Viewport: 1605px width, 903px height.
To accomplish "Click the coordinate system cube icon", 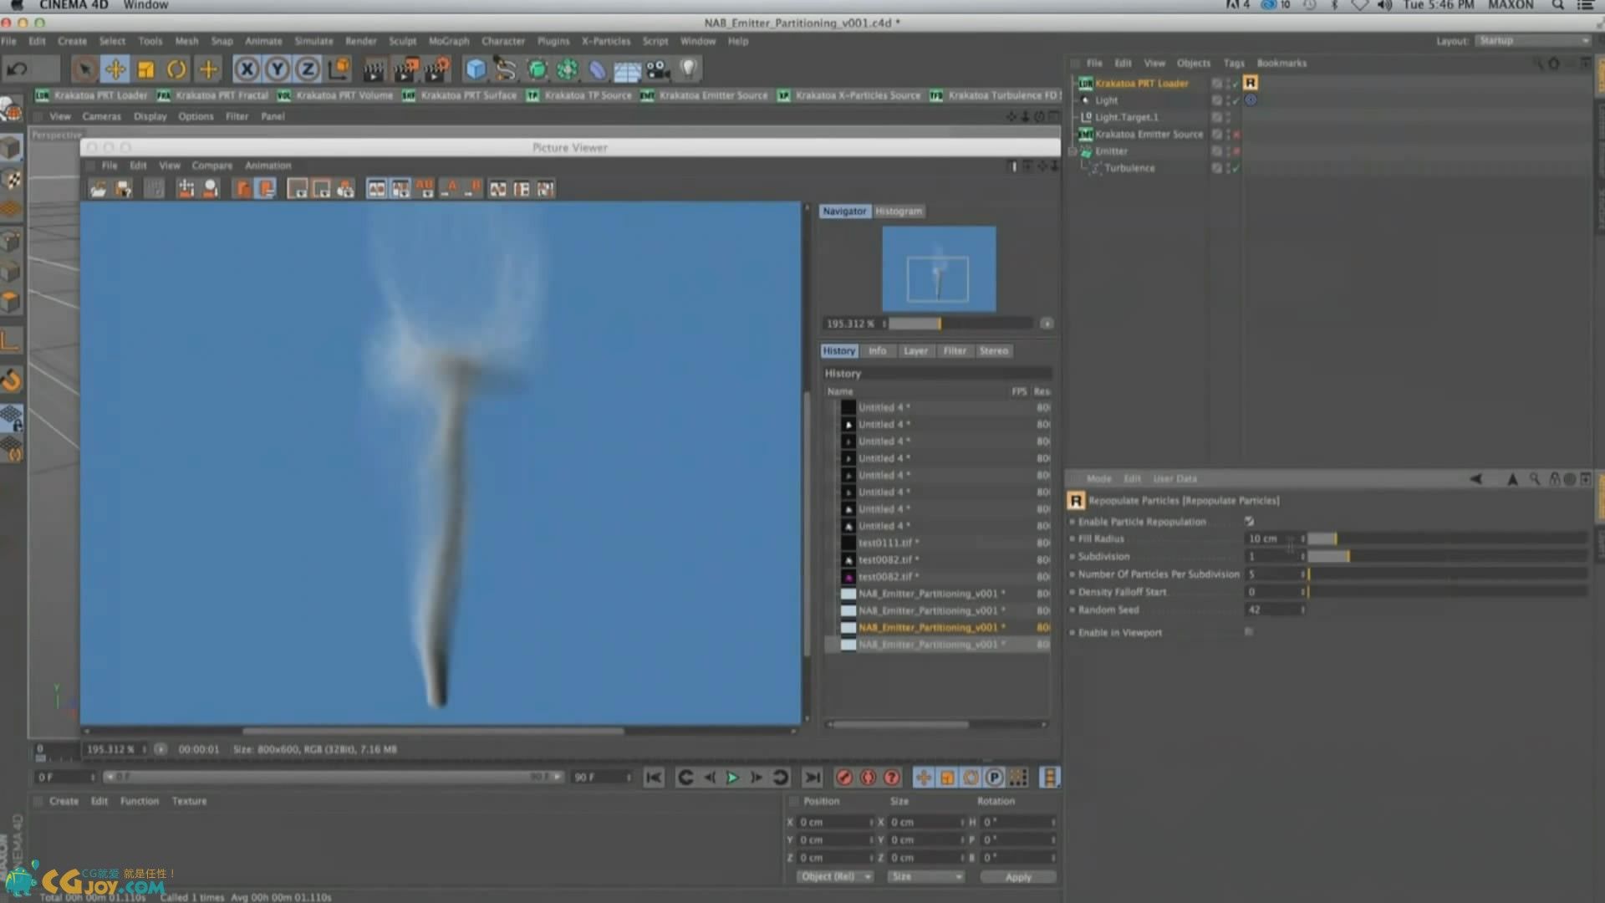I will (339, 69).
